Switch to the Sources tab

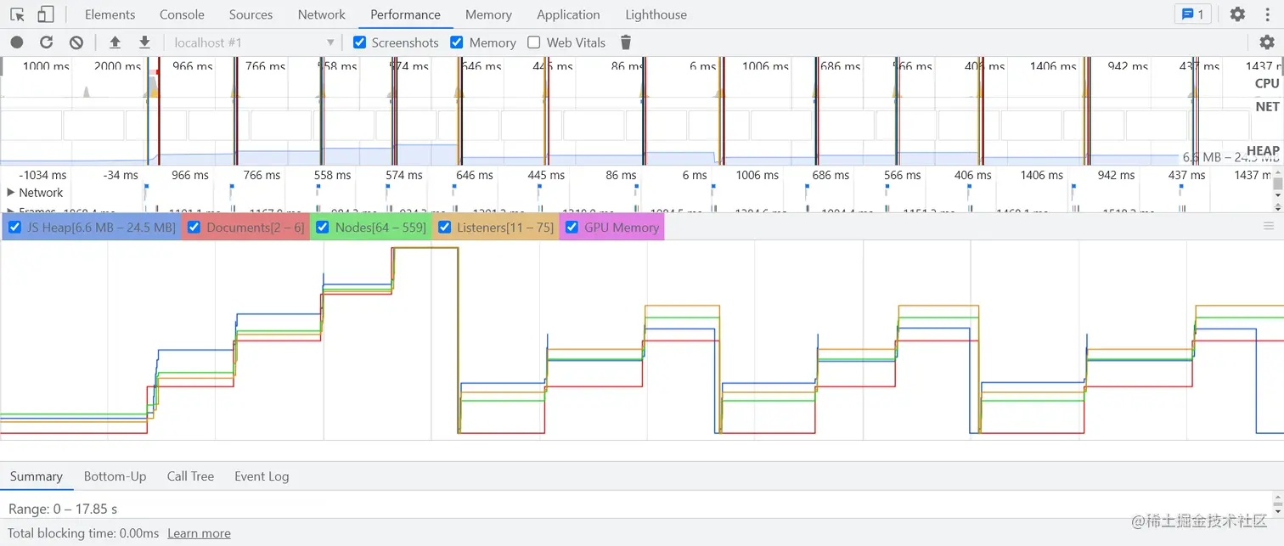[251, 14]
